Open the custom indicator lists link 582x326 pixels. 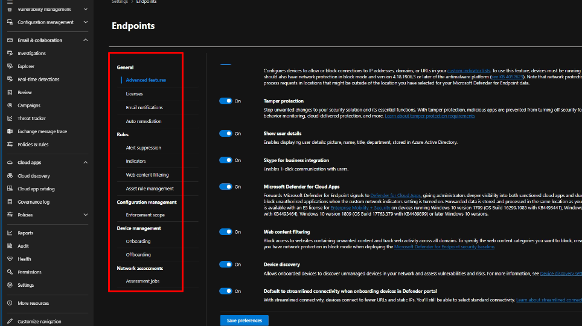tap(468, 71)
